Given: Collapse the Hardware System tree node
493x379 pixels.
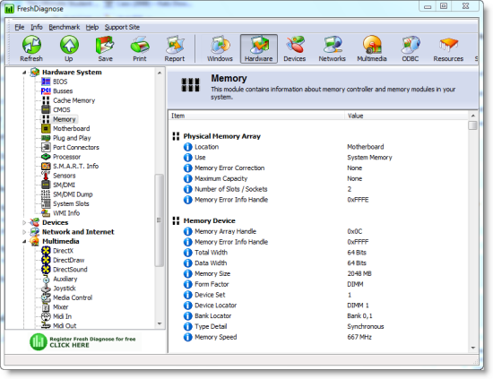Looking at the screenshot, I should pyautogui.click(x=24, y=73).
